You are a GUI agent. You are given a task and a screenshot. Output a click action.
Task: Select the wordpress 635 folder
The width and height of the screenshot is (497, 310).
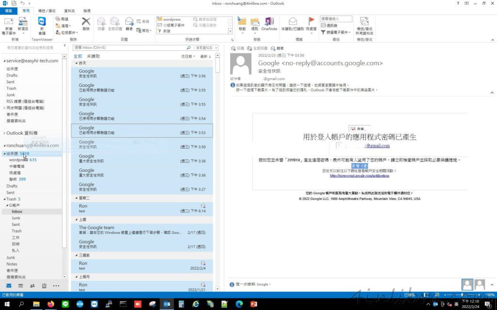click(x=23, y=160)
